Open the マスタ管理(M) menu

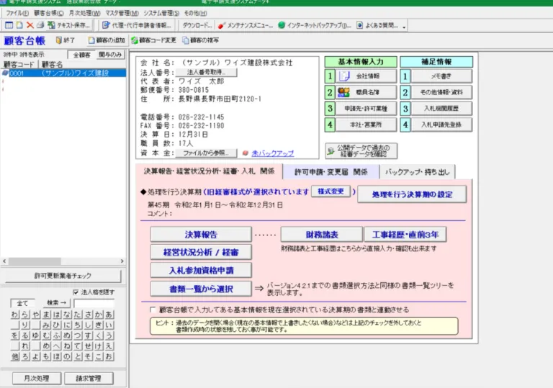(x=122, y=13)
